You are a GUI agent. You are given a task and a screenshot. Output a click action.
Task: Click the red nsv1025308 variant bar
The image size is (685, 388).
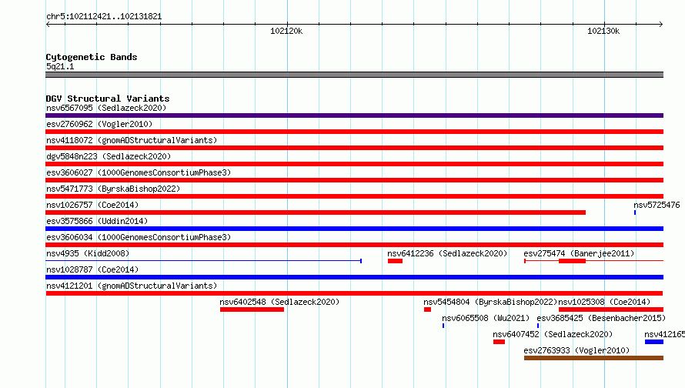coord(611,309)
